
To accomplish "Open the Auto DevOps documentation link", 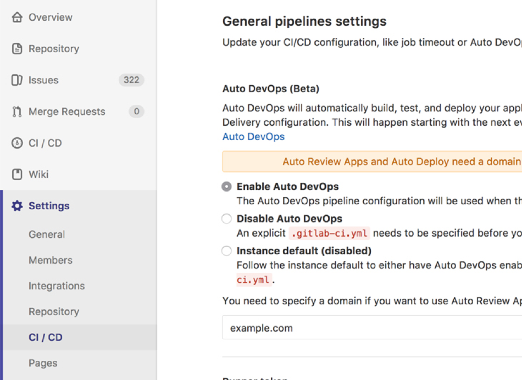I will pos(253,137).
